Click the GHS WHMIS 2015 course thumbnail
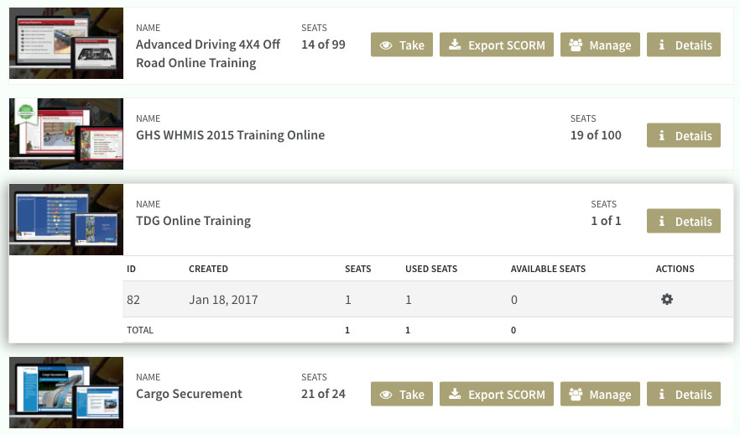The height and width of the screenshot is (435, 740). point(66,134)
